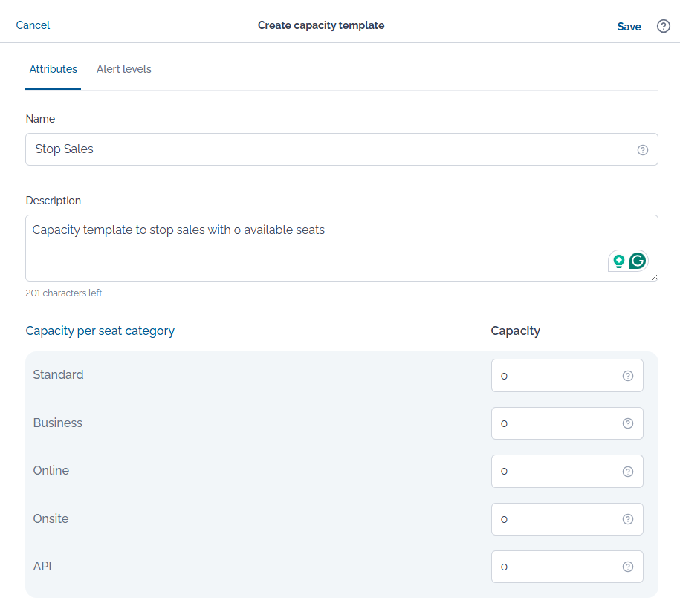The height and width of the screenshot is (615, 680).
Task: Click the 'Name' field label
Action: 40,119
